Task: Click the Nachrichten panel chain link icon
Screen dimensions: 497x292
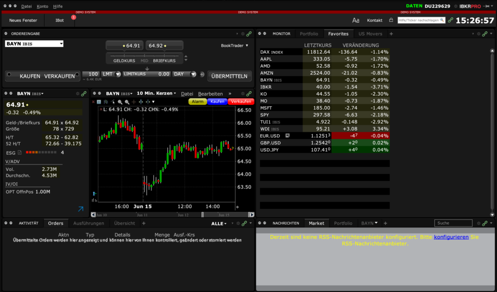Action: [485, 223]
